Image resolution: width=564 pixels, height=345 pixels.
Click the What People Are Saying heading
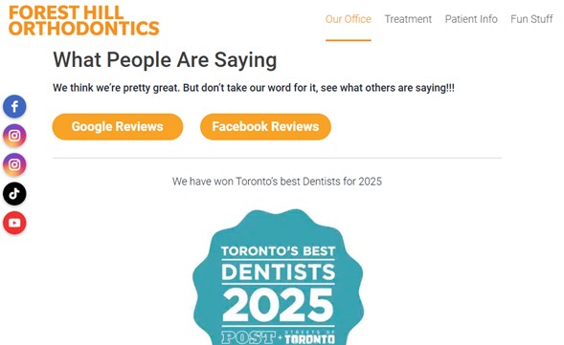165,59
